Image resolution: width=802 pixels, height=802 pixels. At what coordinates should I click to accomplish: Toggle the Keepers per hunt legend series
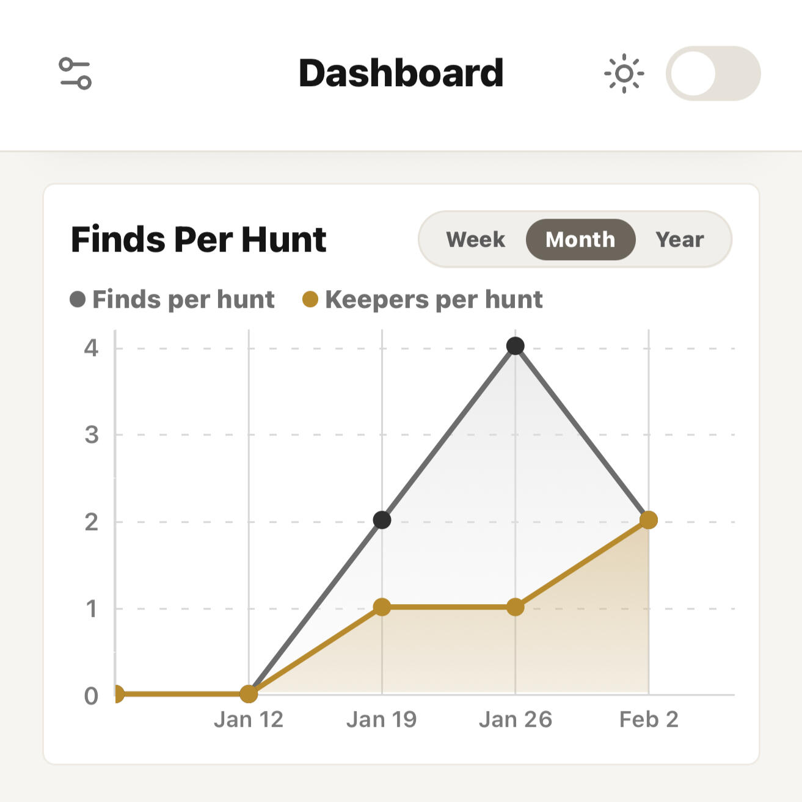pos(423,299)
